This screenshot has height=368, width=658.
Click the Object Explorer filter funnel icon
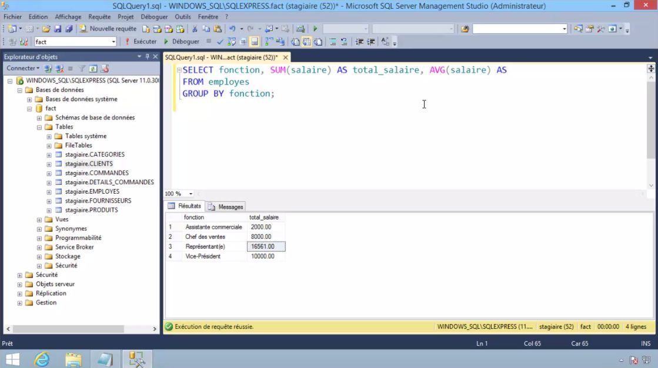coord(82,68)
